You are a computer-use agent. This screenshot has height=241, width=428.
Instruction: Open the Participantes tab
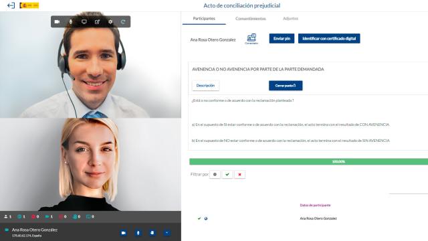tap(204, 19)
